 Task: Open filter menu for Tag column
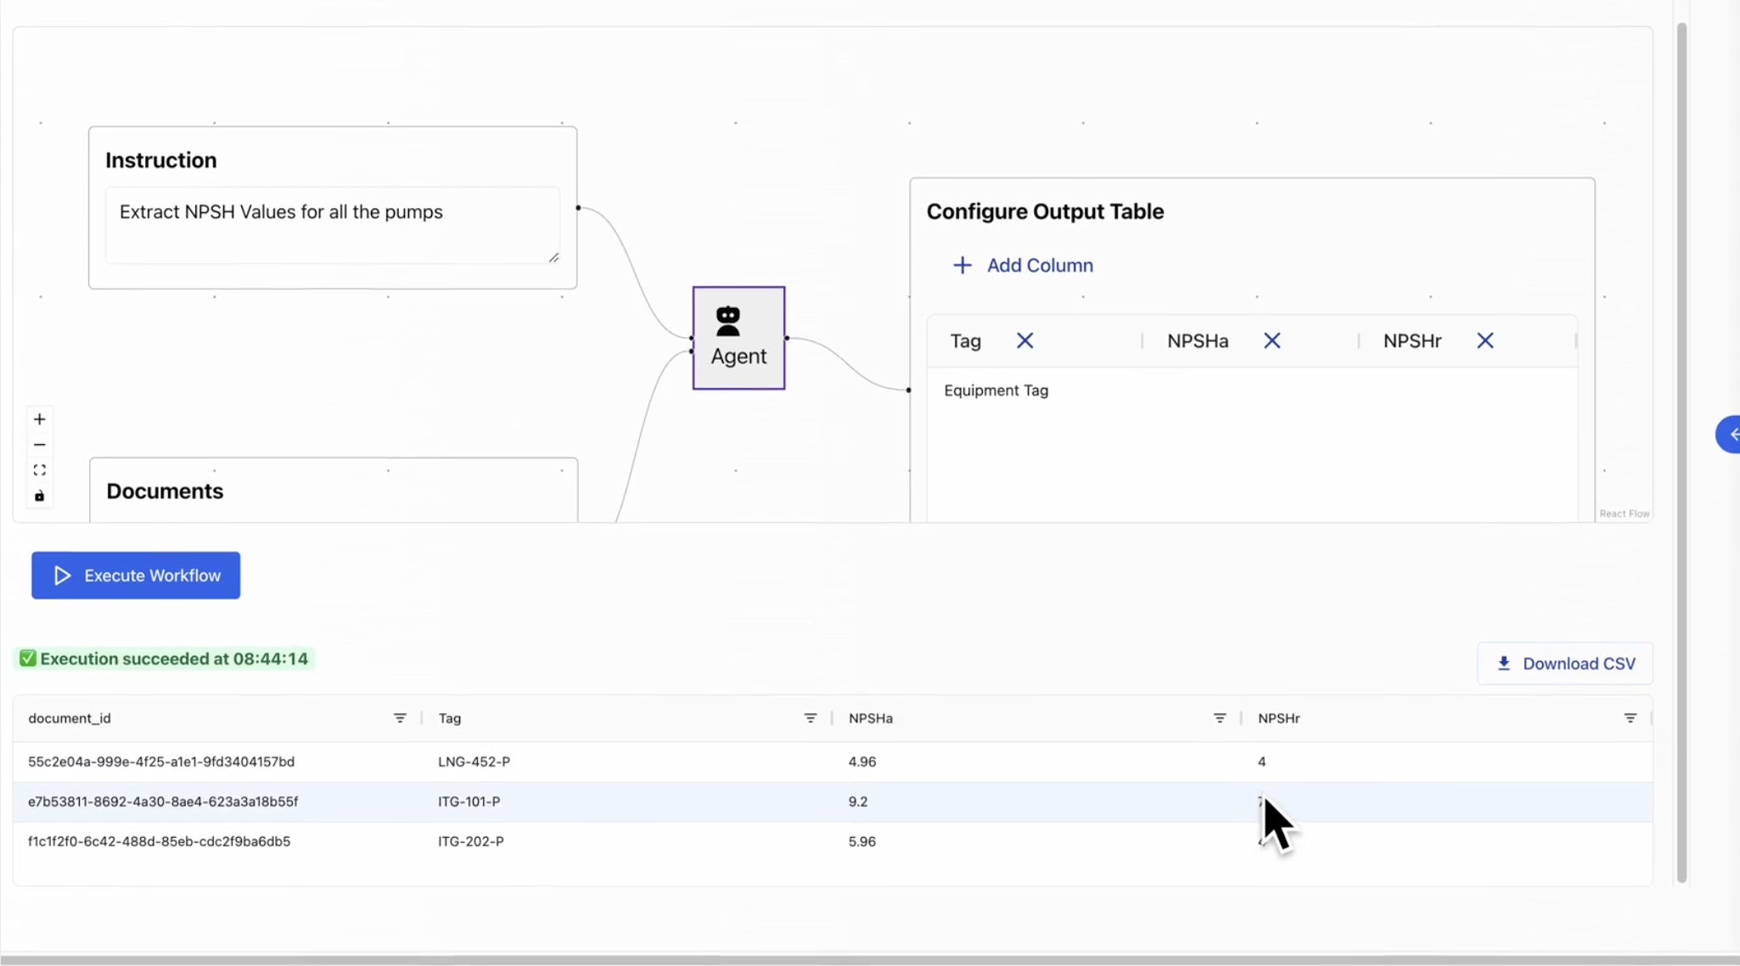(810, 718)
